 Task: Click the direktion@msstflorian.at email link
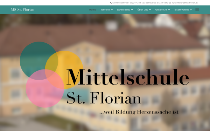[186, 2]
